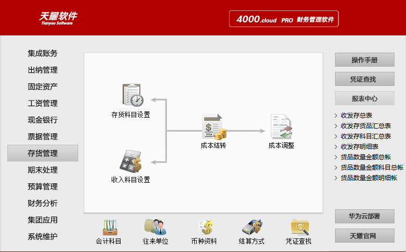Click the 4000.cloud PRO product badge
406x252 pixels.
click(x=284, y=19)
